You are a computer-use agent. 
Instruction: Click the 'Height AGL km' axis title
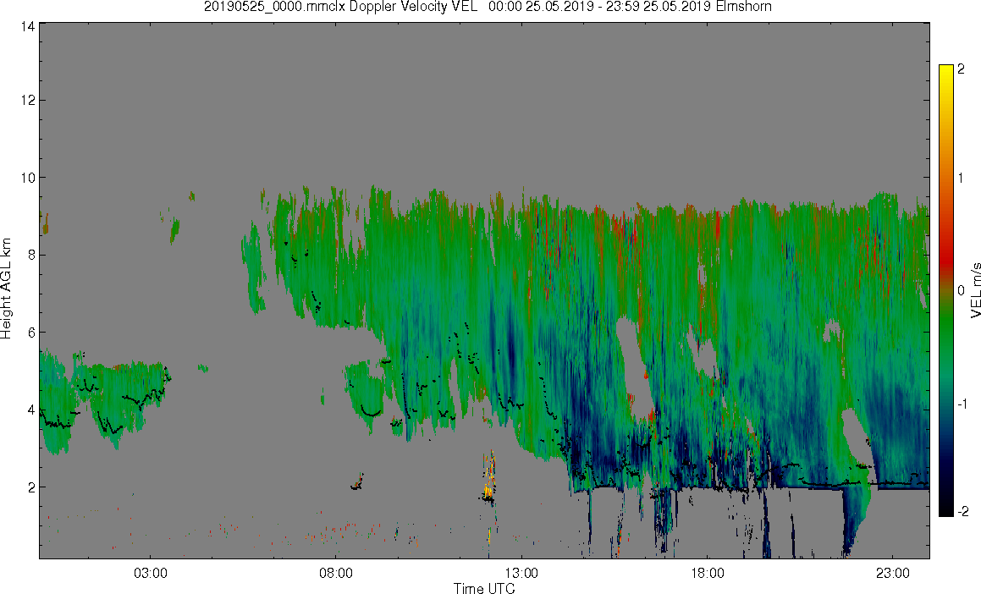coord(6,289)
